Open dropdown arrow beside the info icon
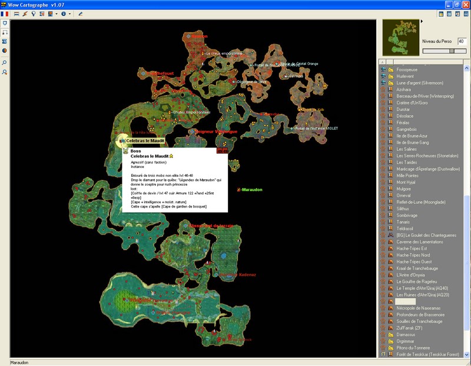This screenshot has height=366, width=471. click(x=69, y=14)
